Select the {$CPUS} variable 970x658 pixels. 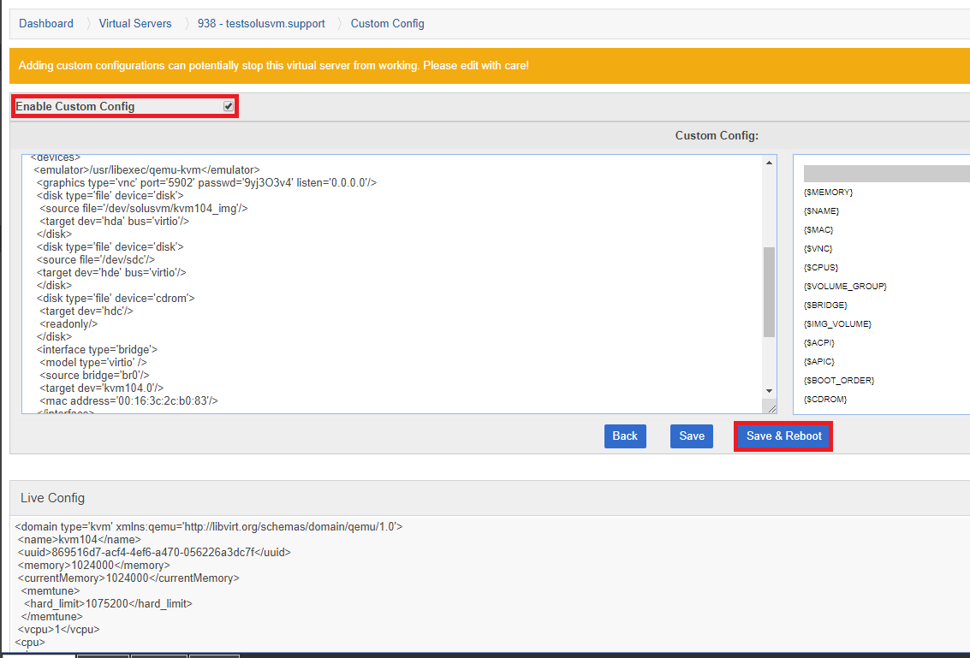coord(821,268)
